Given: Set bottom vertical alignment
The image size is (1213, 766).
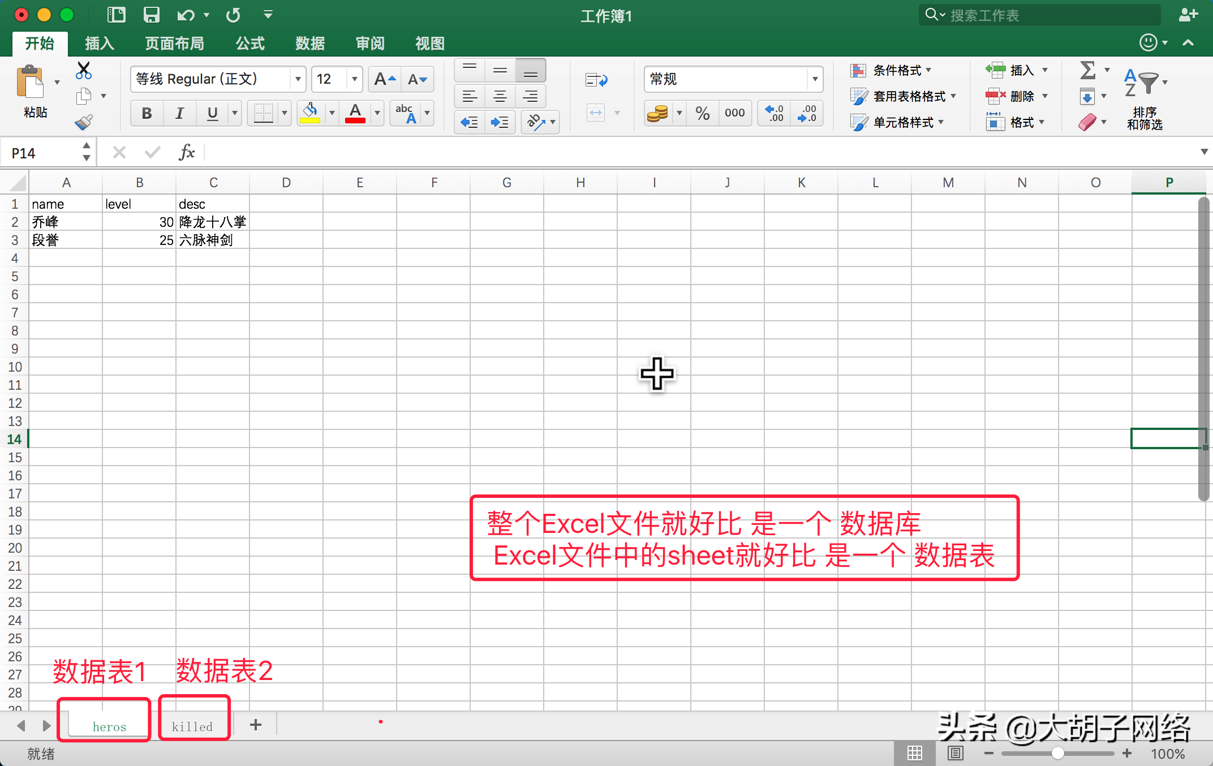Looking at the screenshot, I should click(531, 71).
